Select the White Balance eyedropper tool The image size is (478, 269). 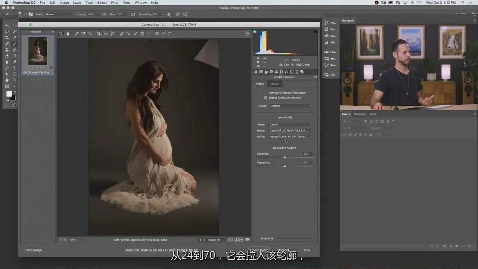click(77, 34)
